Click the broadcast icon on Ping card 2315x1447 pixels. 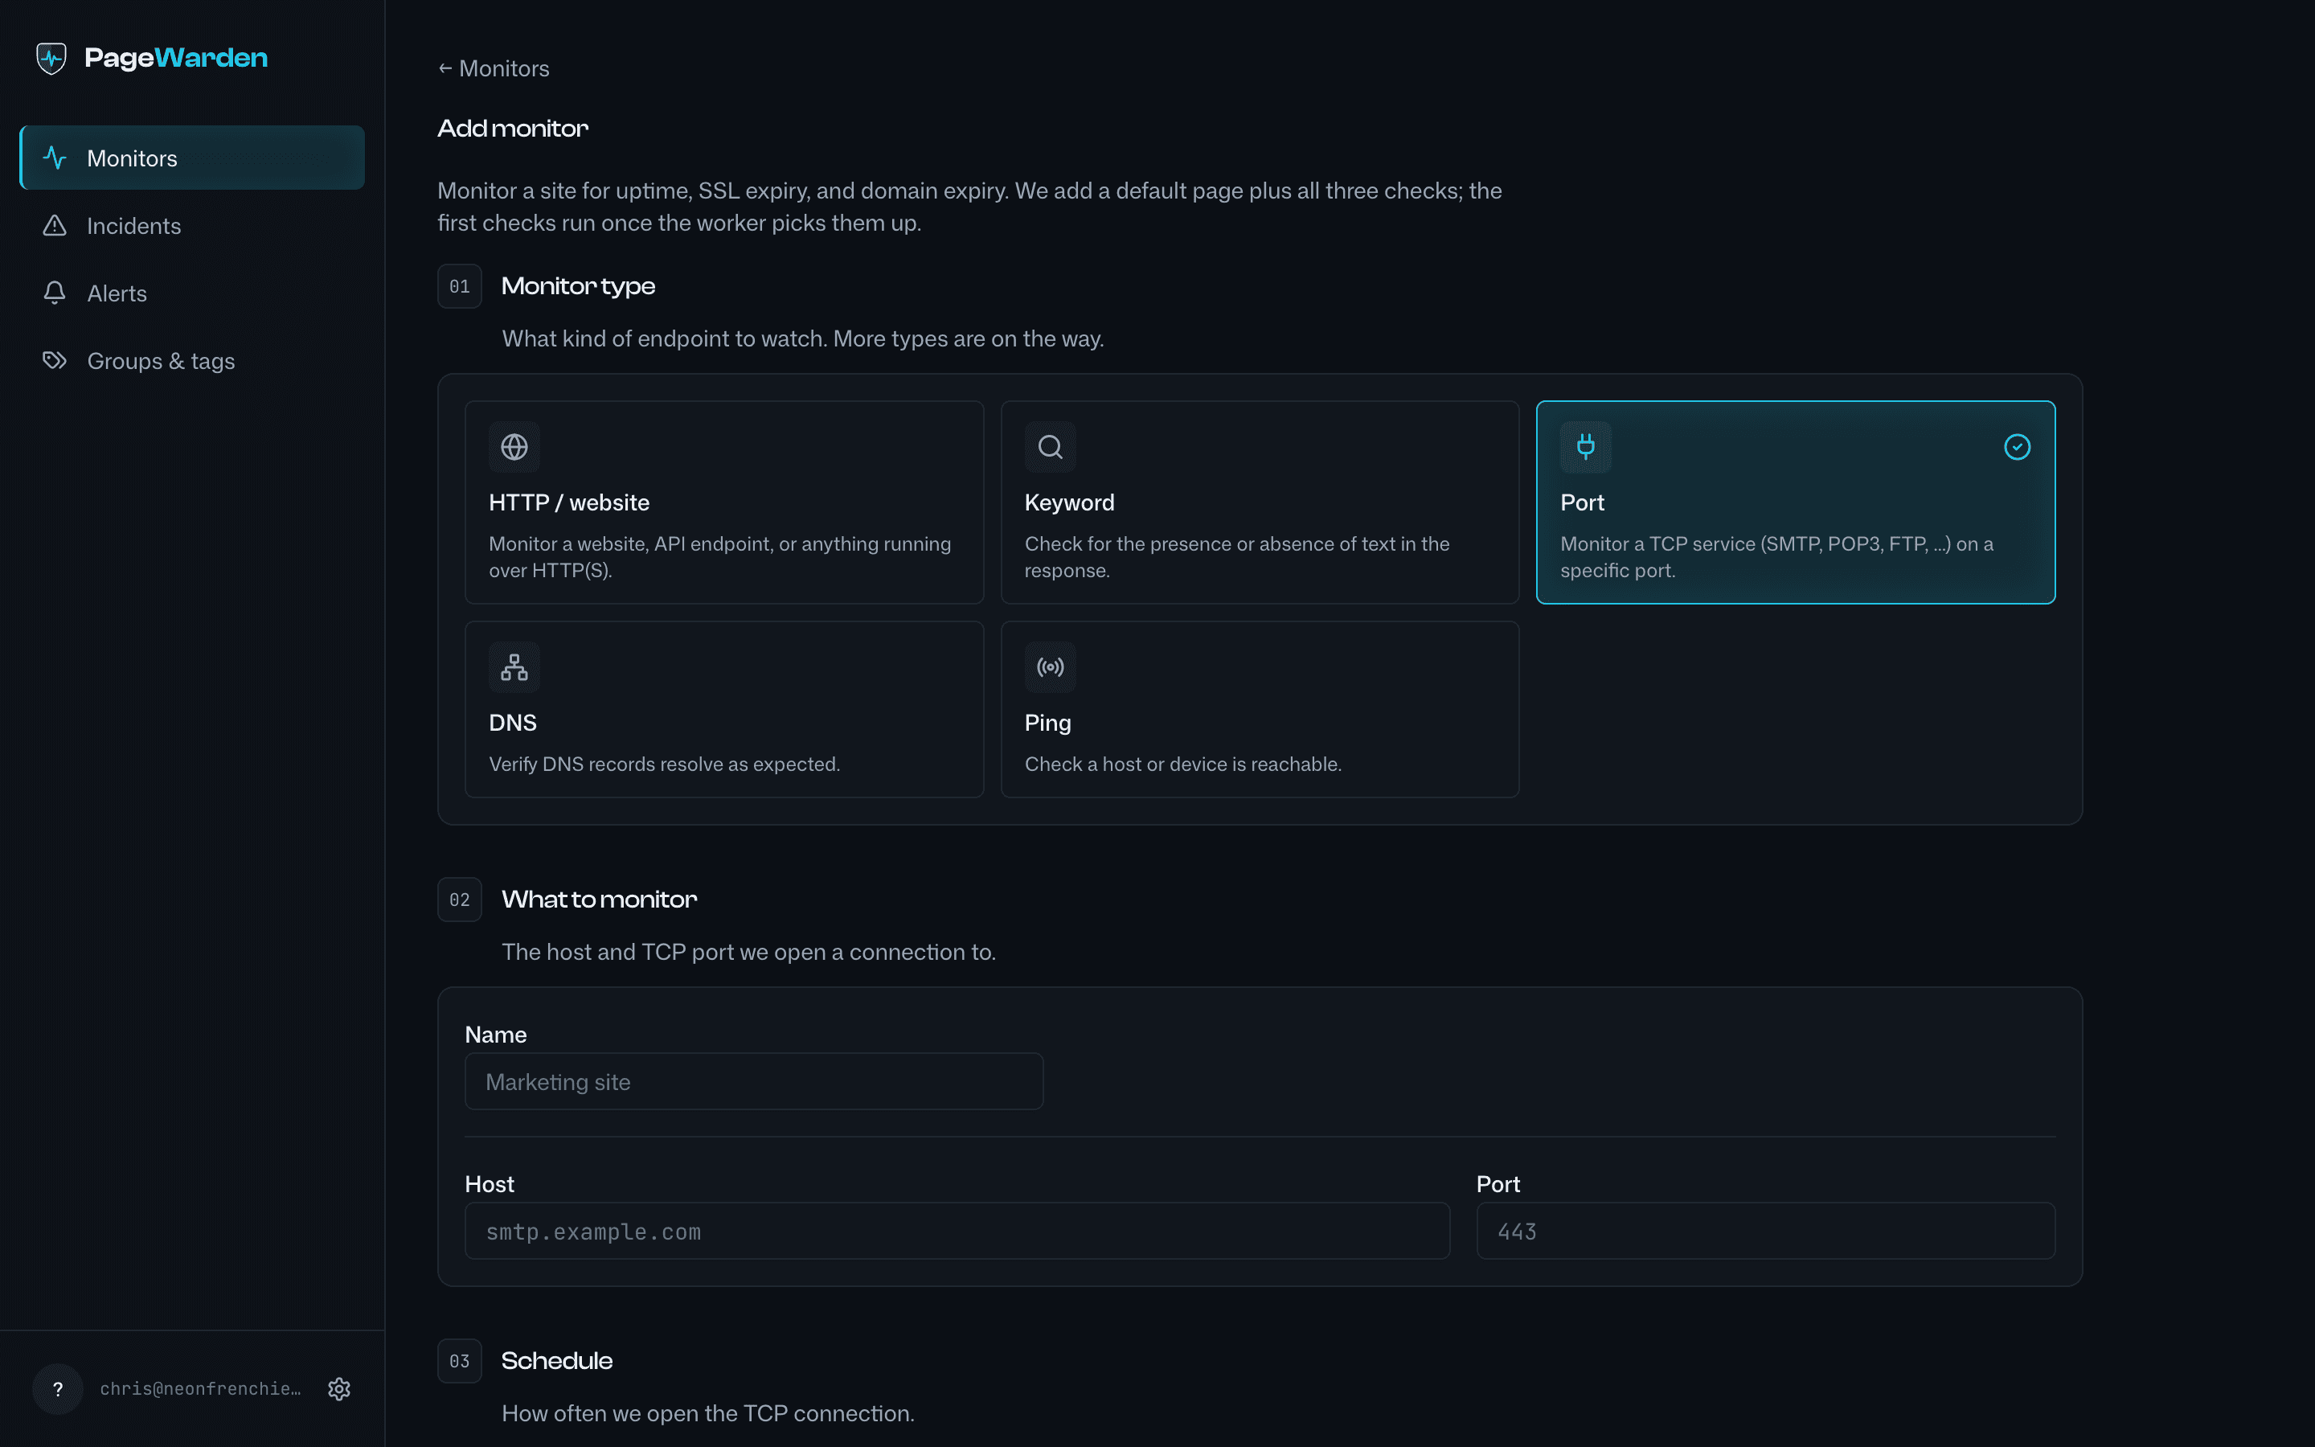pyautogui.click(x=1051, y=667)
